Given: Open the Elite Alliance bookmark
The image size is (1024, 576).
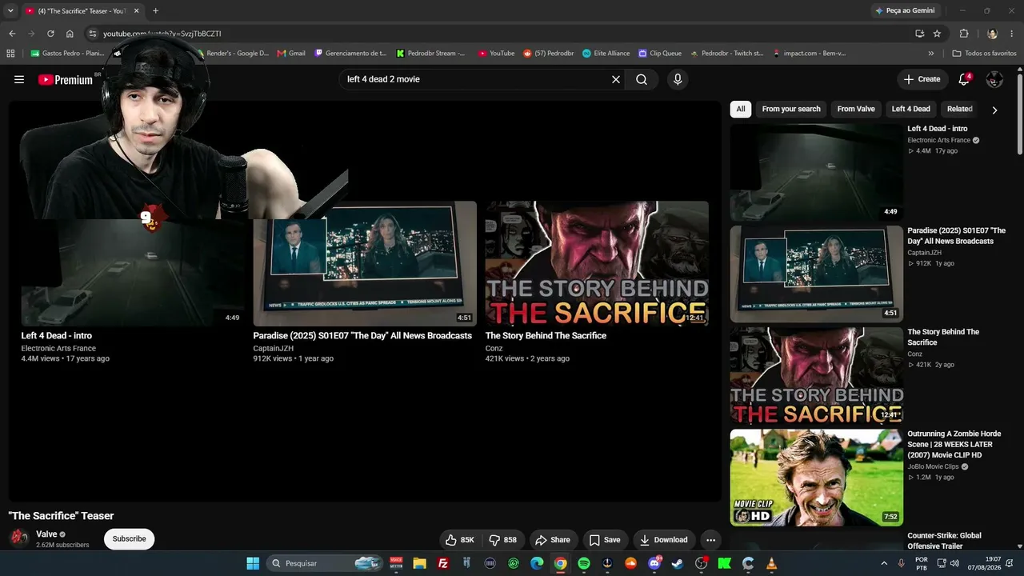Looking at the screenshot, I should (x=606, y=54).
